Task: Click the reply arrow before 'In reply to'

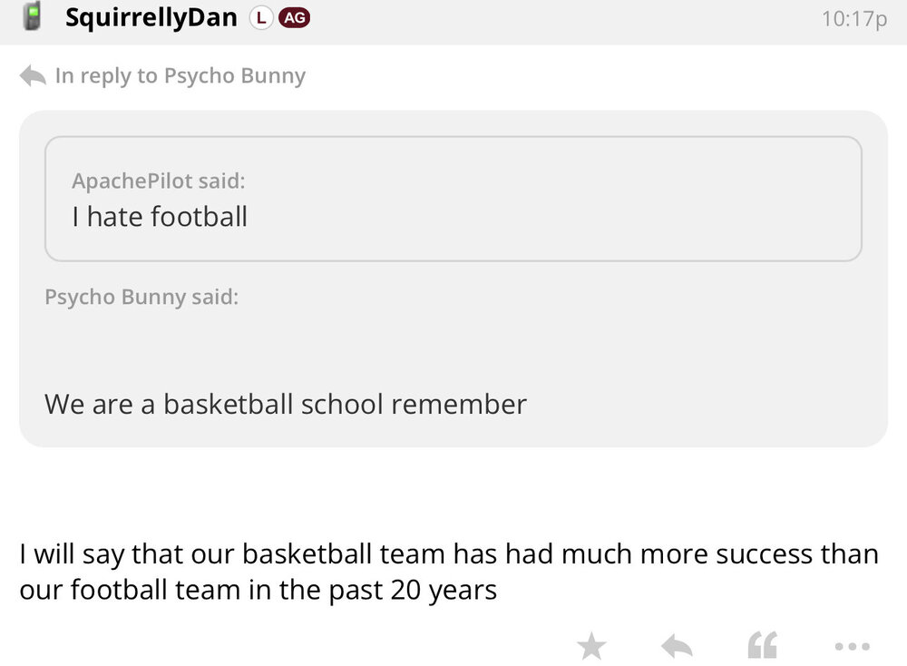Action: pos(33,75)
